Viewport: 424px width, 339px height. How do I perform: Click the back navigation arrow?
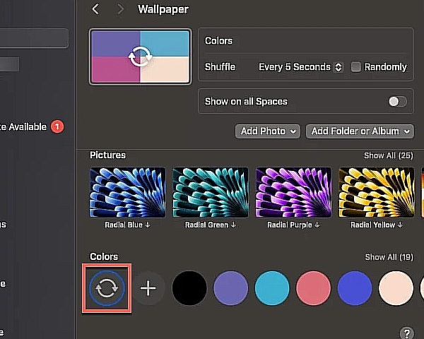coord(95,9)
